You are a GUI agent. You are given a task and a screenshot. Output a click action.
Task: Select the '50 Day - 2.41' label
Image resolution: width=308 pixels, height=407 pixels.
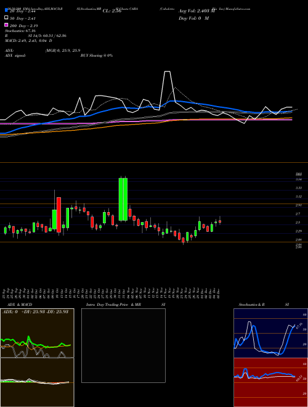23,18
